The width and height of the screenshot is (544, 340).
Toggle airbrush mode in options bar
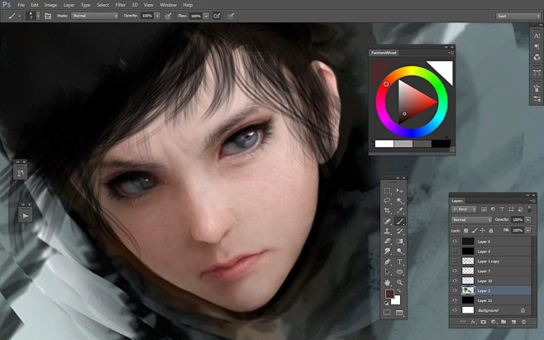pyautogui.click(x=217, y=16)
